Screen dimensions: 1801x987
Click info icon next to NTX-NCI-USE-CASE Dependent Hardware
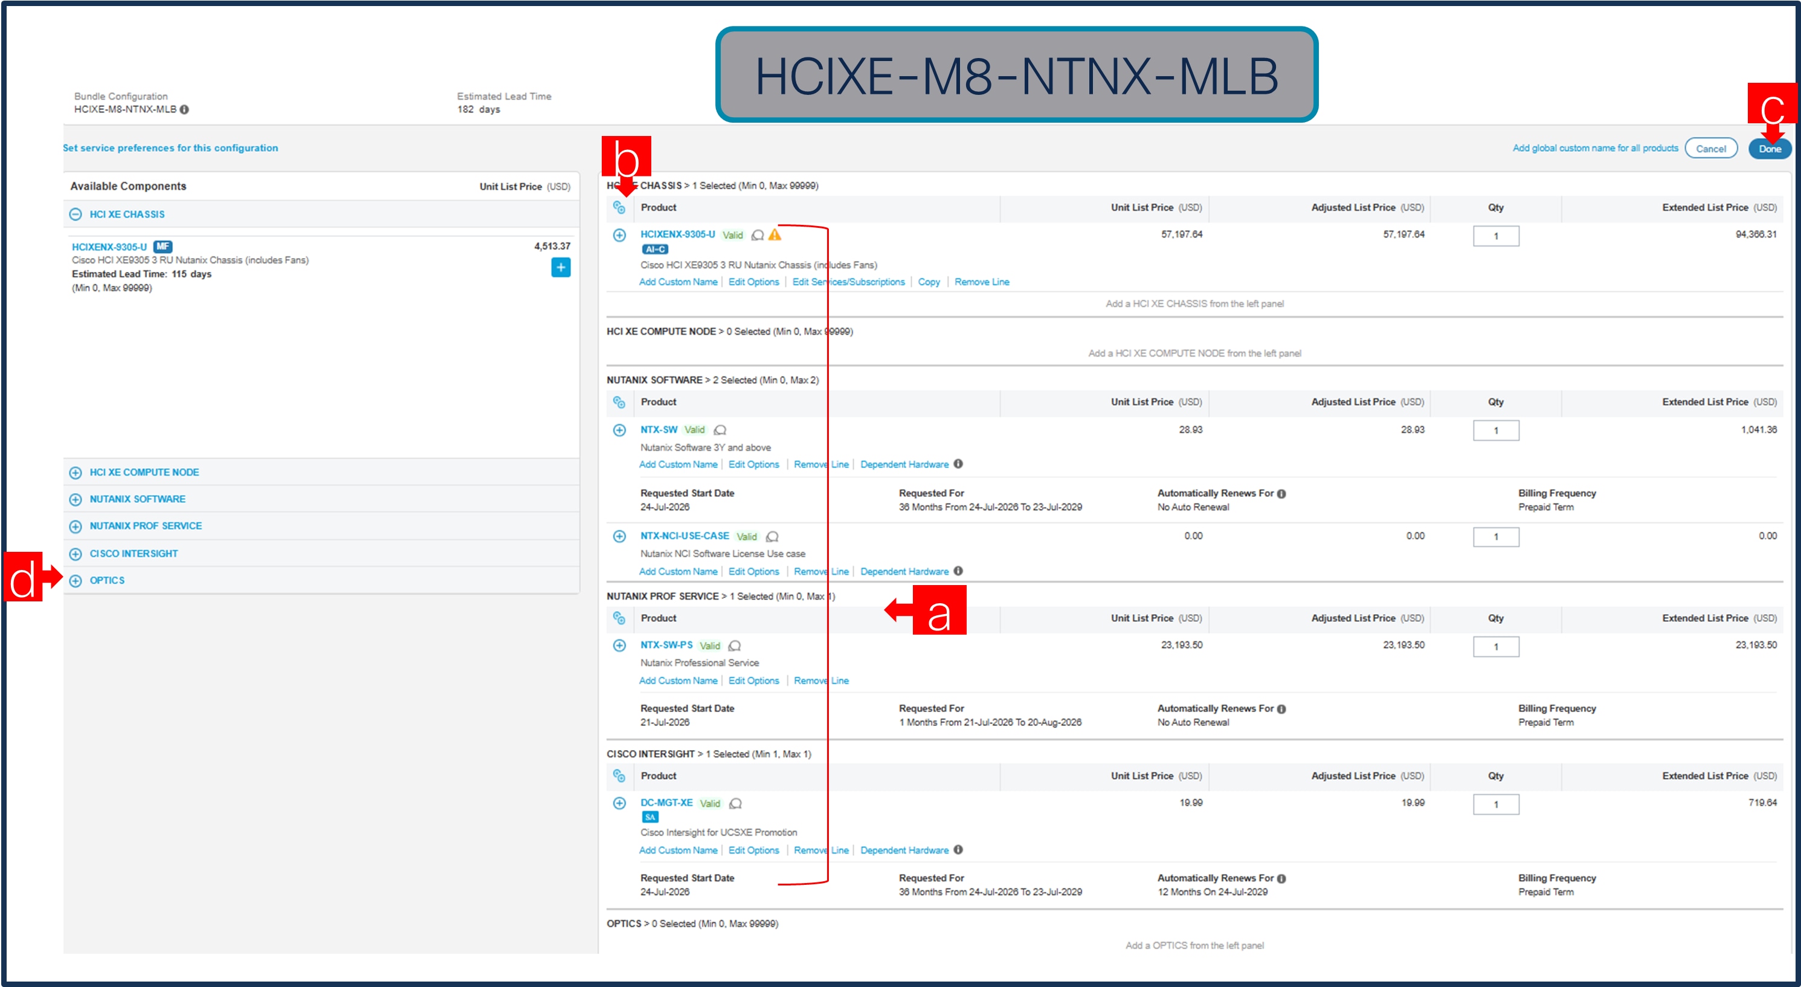click(x=958, y=571)
